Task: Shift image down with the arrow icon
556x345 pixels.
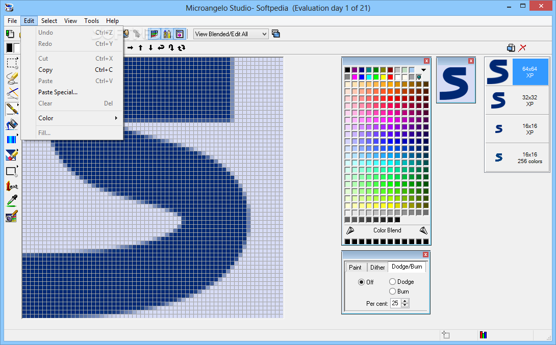Action: point(150,47)
